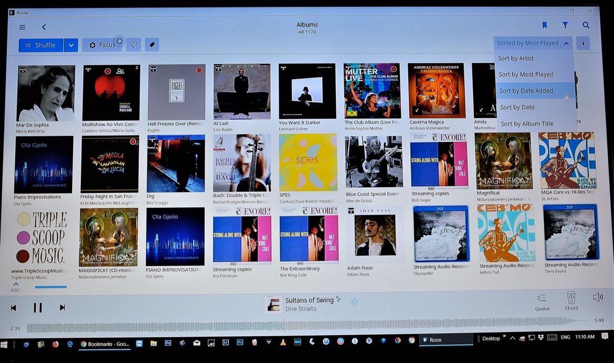This screenshot has height=363, width=614.
Task: Open the Windows notification center
Action: coord(605,336)
